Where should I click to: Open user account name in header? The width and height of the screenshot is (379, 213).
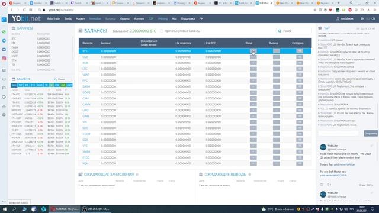pyautogui.click(x=345, y=18)
